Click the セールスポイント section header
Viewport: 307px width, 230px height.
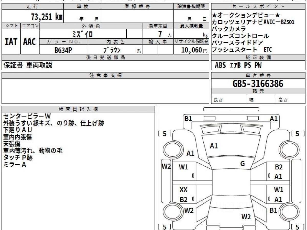pos(258,7)
